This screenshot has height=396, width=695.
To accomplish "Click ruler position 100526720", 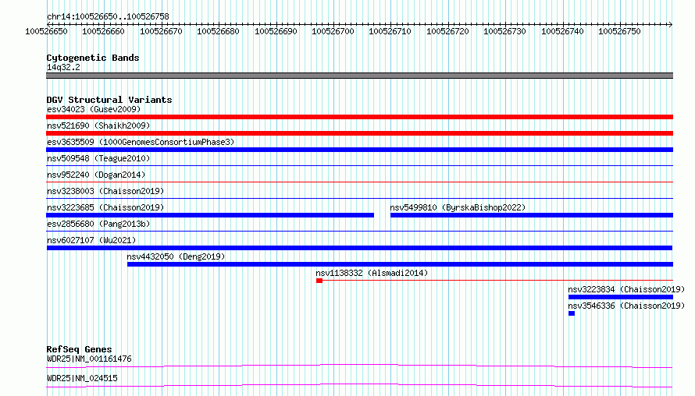I will pos(447,31).
